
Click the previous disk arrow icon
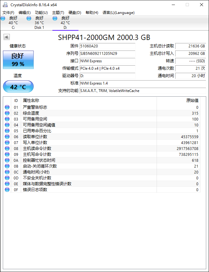(x=7, y=37)
